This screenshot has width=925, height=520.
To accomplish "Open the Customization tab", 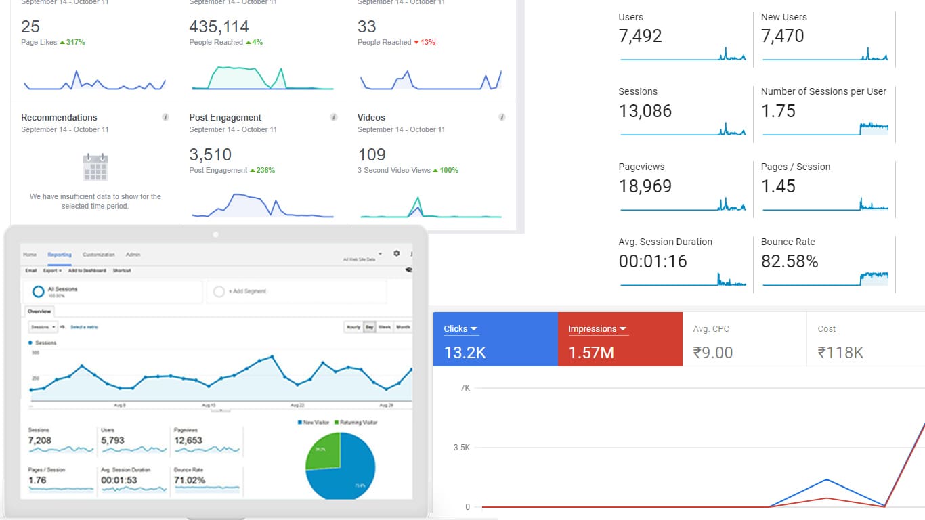I will (99, 255).
